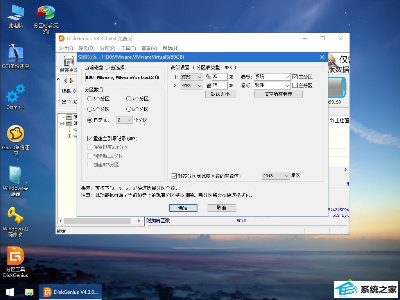Open File Explorer from the taskbar
The width and height of the screenshot is (400, 300).
point(29,292)
